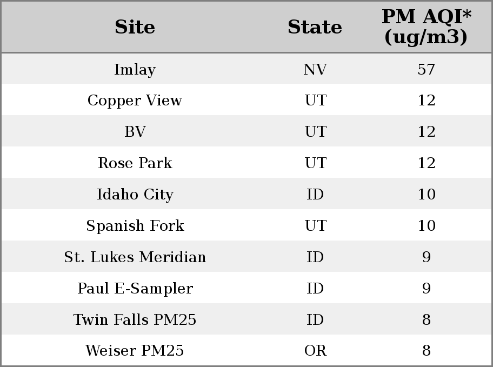
Task: Select the Copper View site name
Action: point(135,101)
